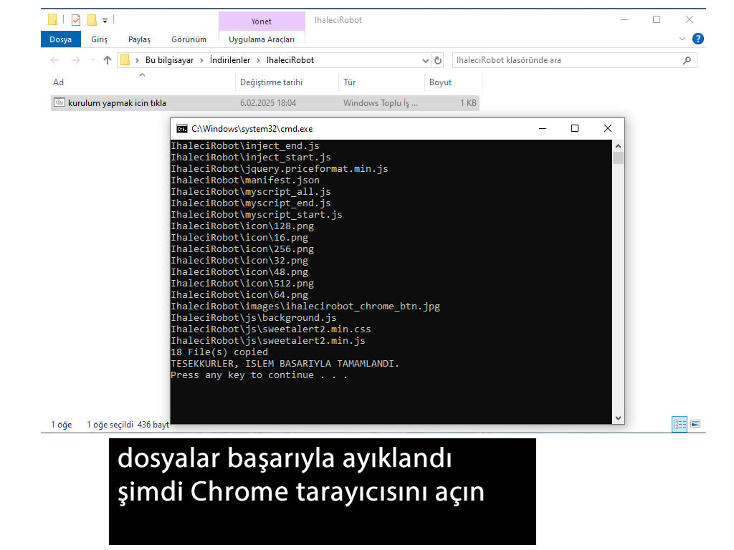Click the New folder icon in the quick access toolbar

point(92,19)
